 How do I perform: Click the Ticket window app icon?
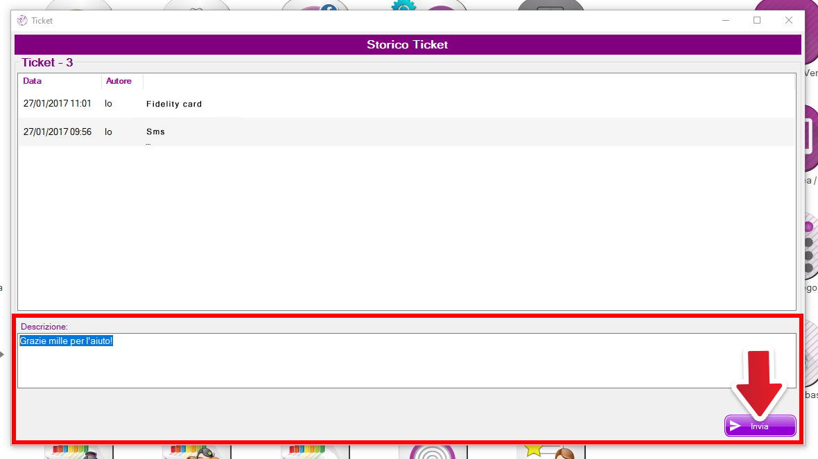(x=22, y=20)
